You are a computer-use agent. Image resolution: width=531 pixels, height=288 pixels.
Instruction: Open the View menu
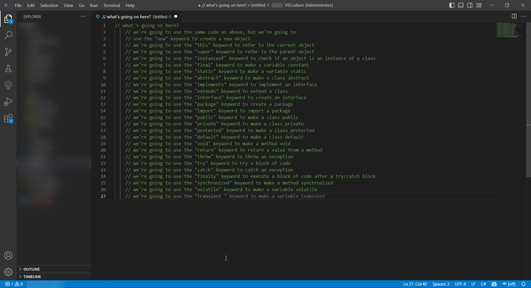click(68, 5)
